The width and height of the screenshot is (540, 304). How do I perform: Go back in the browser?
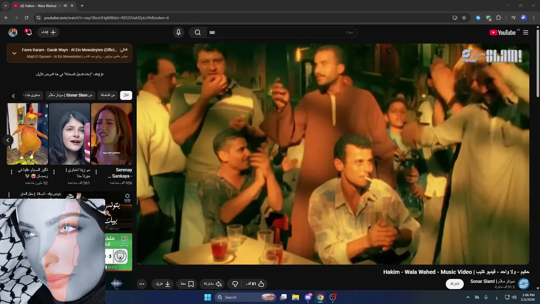click(6, 18)
